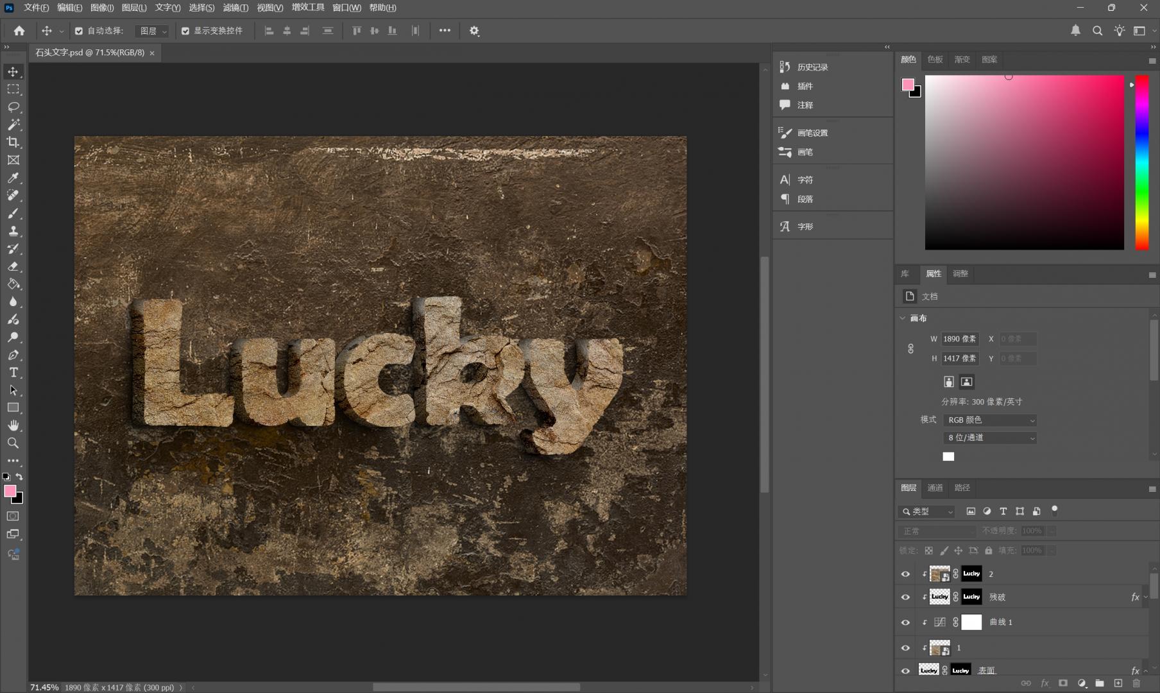Open the 滤镜 menu

[x=235, y=8]
